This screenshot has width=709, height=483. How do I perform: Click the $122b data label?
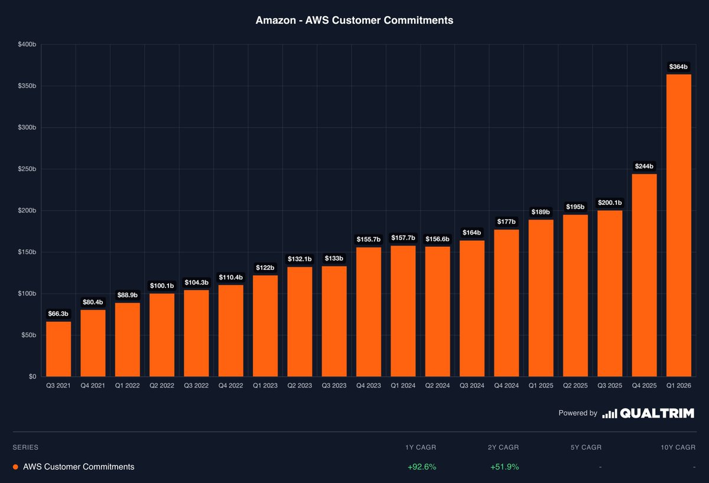[x=265, y=267]
